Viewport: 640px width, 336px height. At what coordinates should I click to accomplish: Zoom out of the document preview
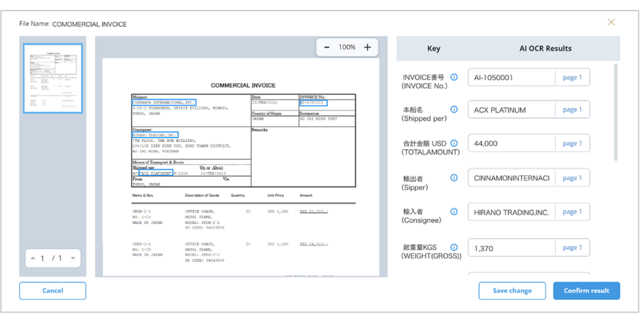pos(327,47)
